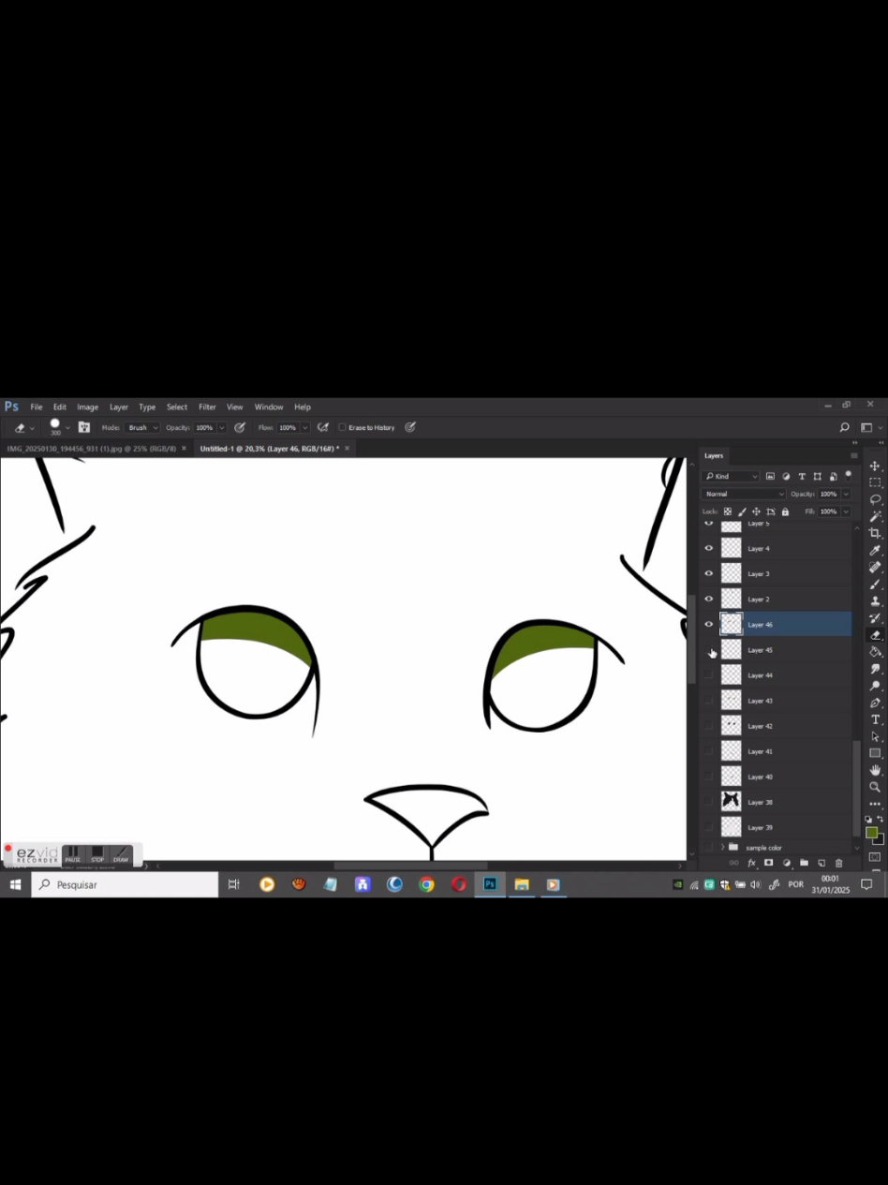This screenshot has width=888, height=1185.
Task: Select the Crop tool
Action: point(875,533)
